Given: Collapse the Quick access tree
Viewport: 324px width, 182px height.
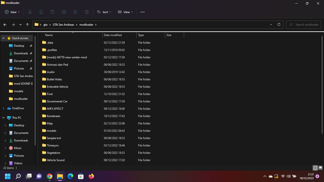Looking at the screenshot, I should (x=3, y=38).
